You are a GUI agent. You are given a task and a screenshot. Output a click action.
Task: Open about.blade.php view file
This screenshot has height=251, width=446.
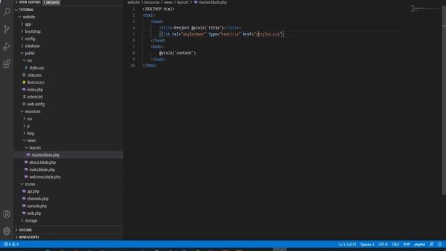(x=43, y=162)
